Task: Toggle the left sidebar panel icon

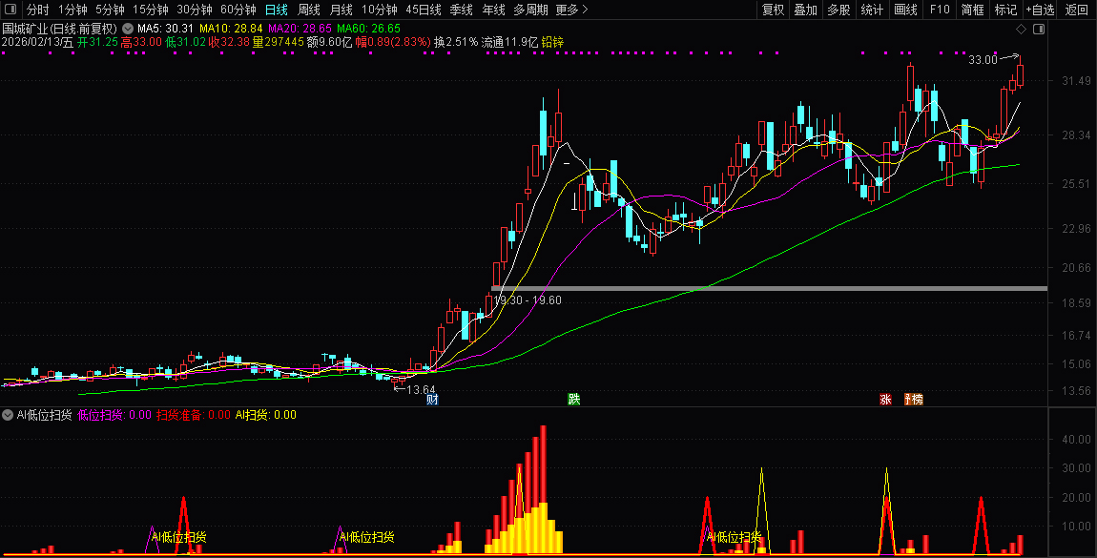Action: 10,10
